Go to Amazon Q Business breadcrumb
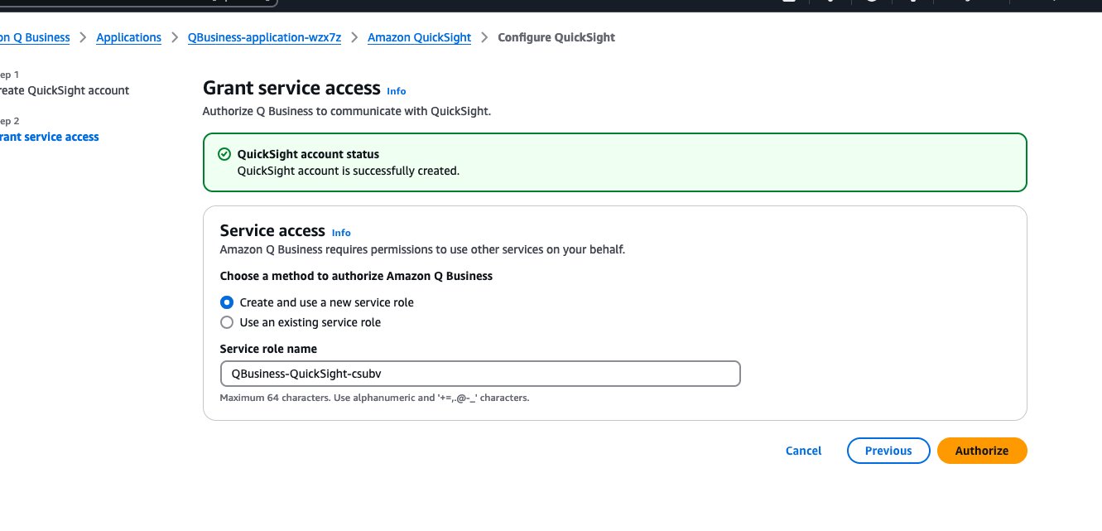The width and height of the screenshot is (1102, 531). tap(35, 37)
